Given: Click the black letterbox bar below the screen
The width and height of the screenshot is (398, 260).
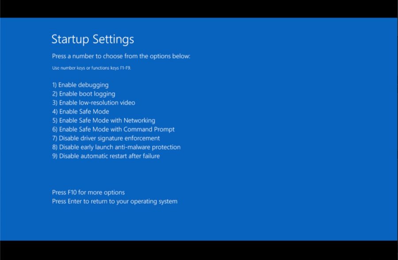Looking at the screenshot, I should tap(199, 250).
